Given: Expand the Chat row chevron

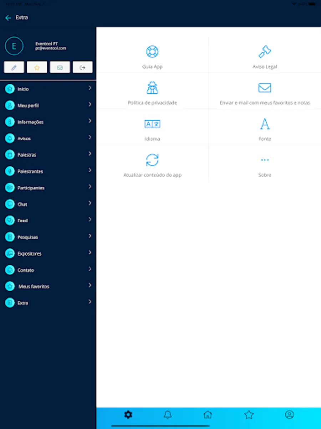Looking at the screenshot, I should tap(90, 203).
